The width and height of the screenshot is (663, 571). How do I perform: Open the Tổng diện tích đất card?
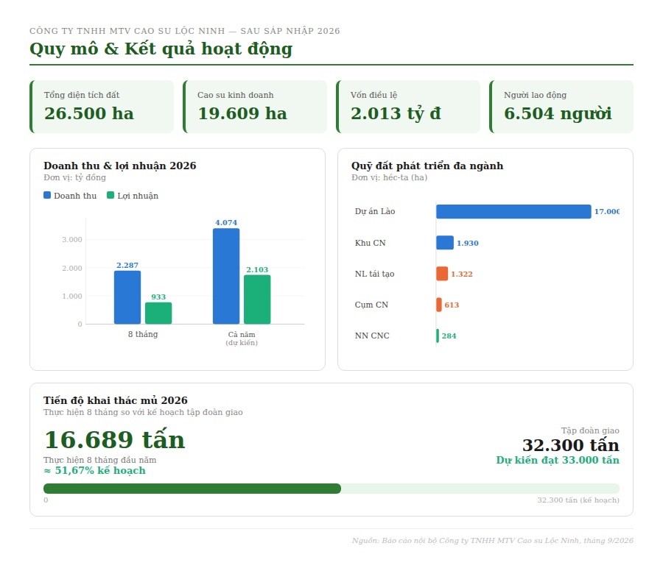[102, 107]
